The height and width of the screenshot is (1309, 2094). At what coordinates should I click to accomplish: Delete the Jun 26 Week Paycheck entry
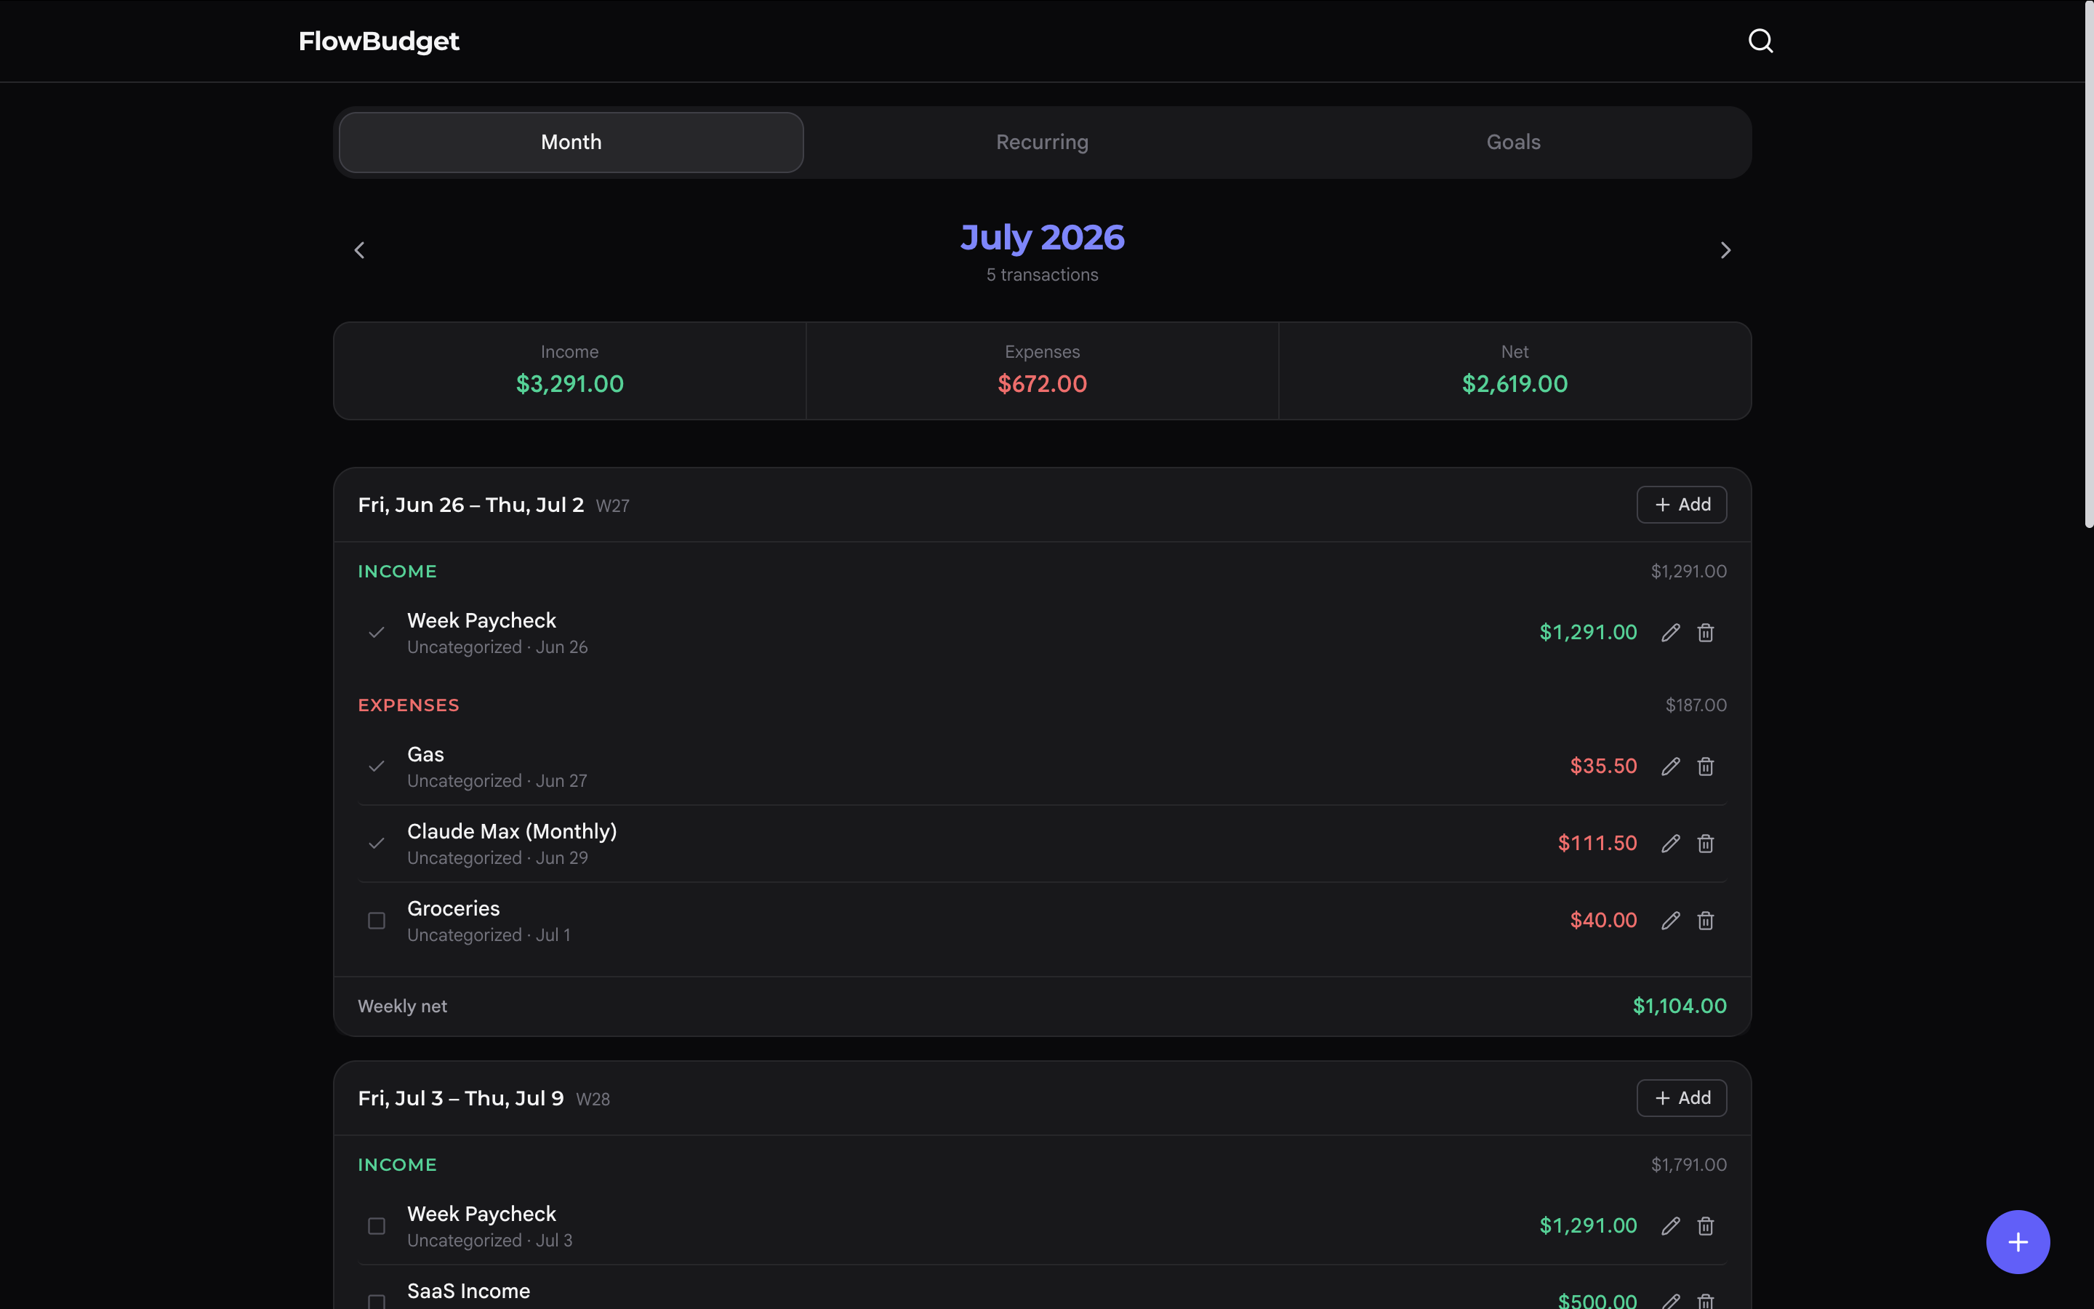click(x=1706, y=633)
